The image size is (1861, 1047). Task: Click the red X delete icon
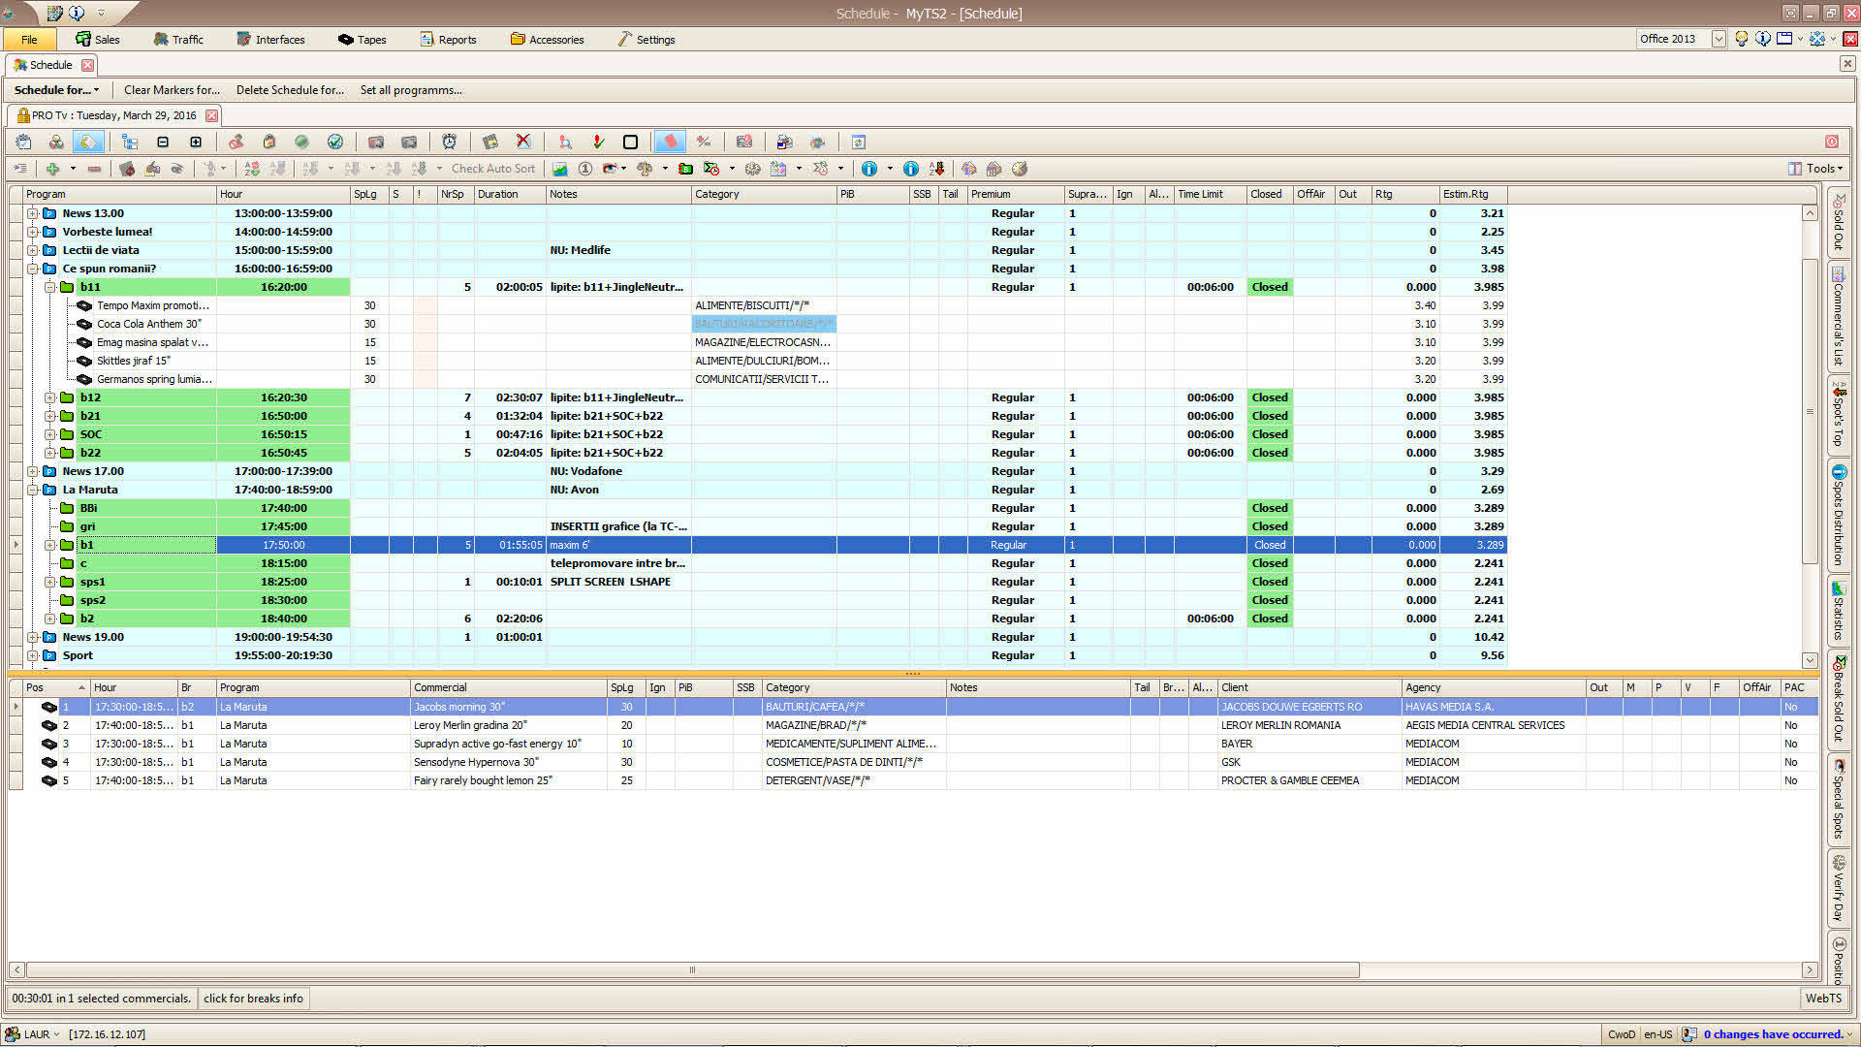523,142
